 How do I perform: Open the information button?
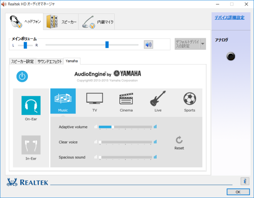point(245,181)
